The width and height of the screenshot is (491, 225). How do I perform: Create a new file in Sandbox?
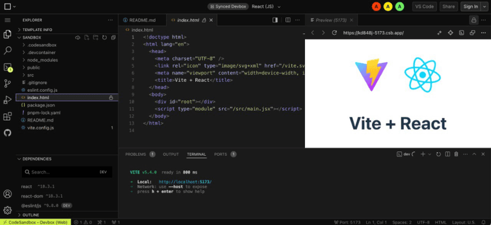click(x=87, y=37)
